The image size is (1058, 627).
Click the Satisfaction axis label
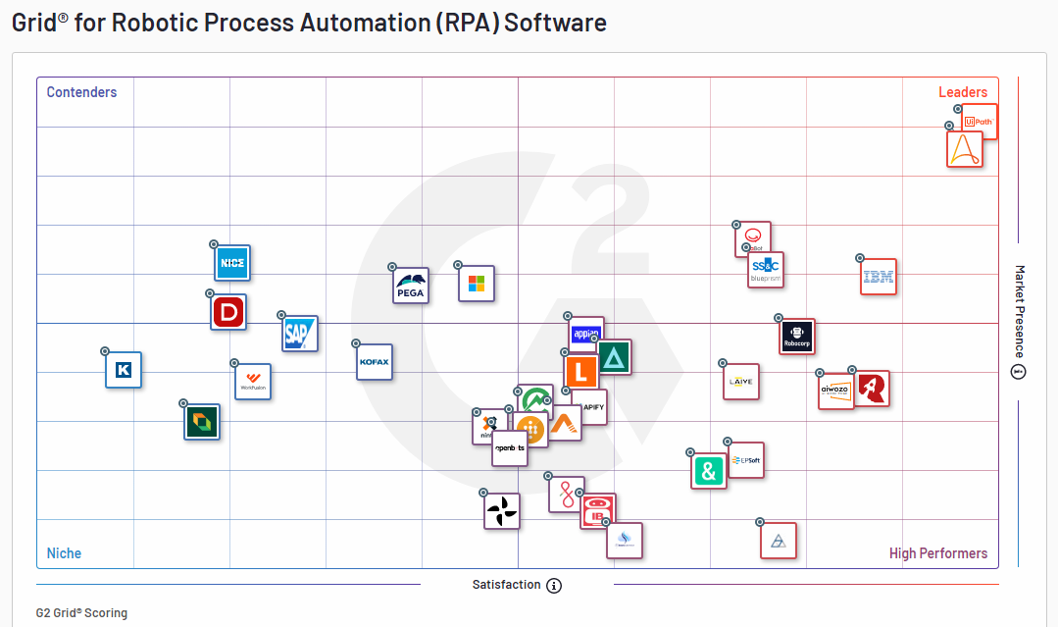[x=506, y=585]
